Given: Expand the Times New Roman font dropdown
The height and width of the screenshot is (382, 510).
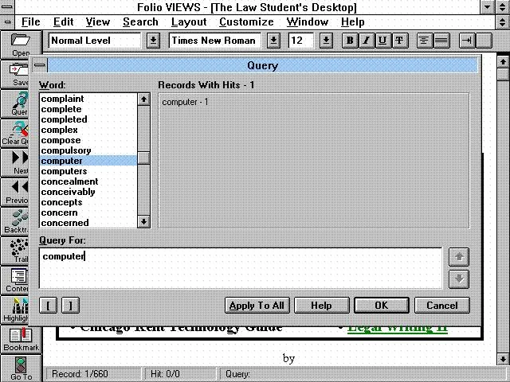Looking at the screenshot, I should 273,41.
